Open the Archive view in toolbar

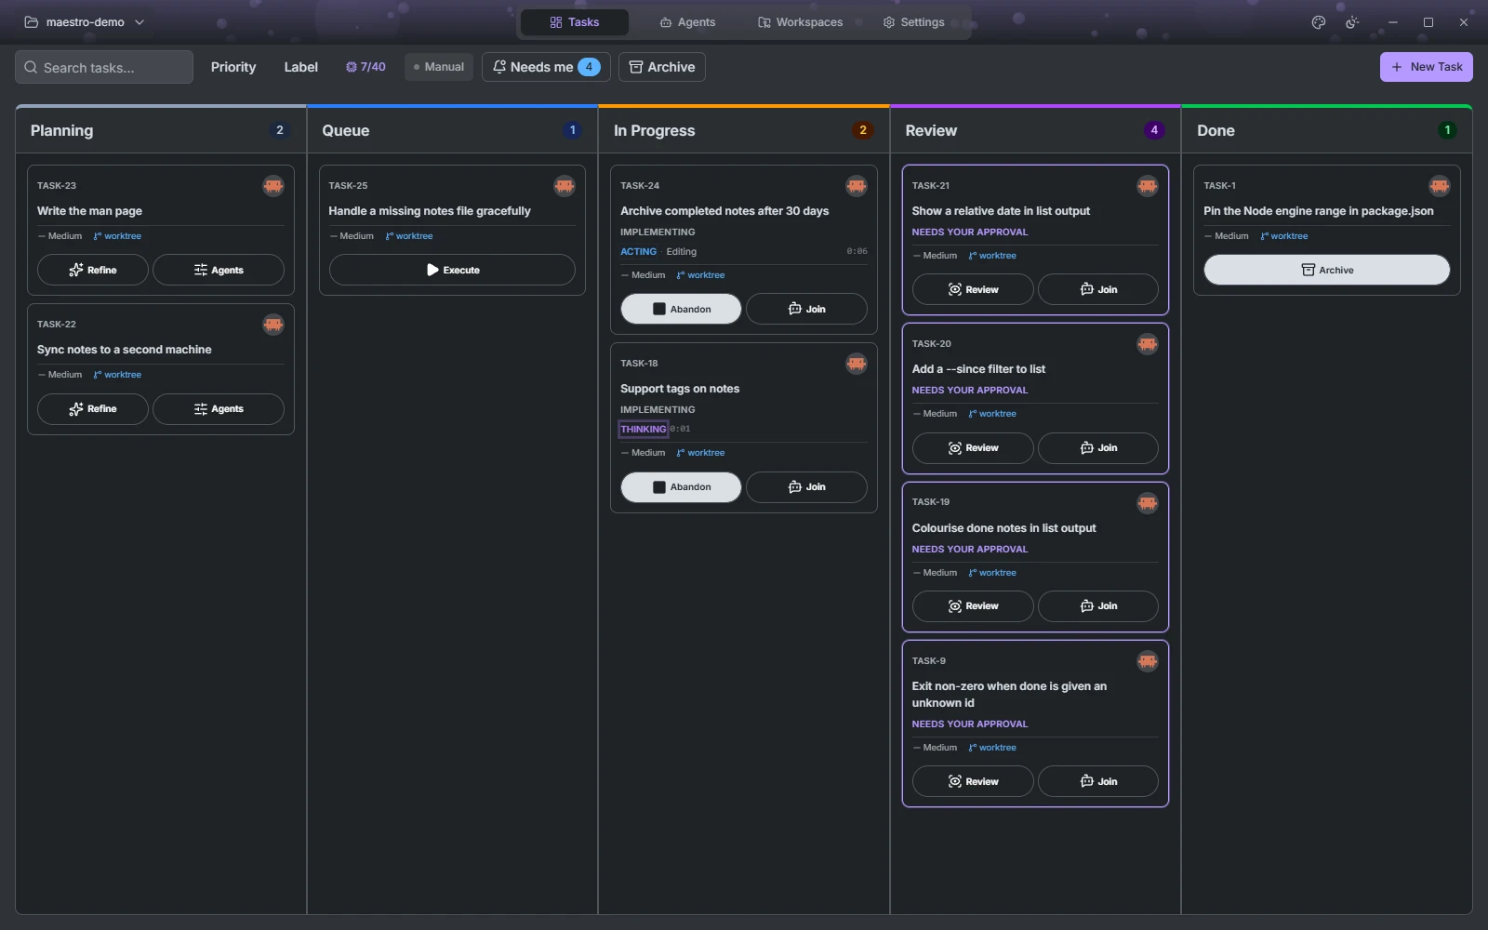(662, 67)
